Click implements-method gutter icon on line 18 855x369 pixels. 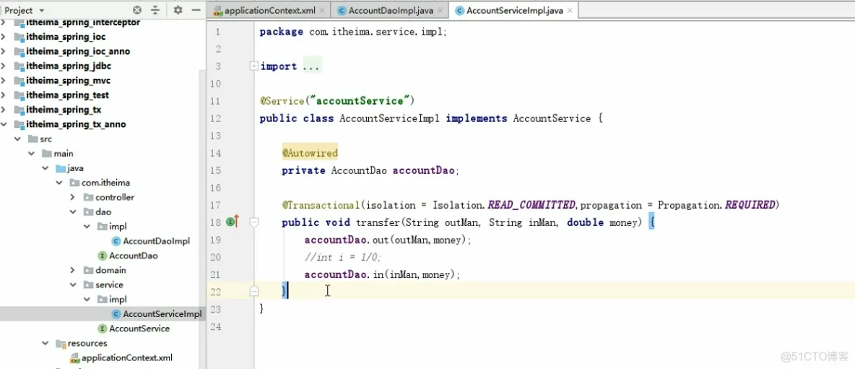coord(233,222)
